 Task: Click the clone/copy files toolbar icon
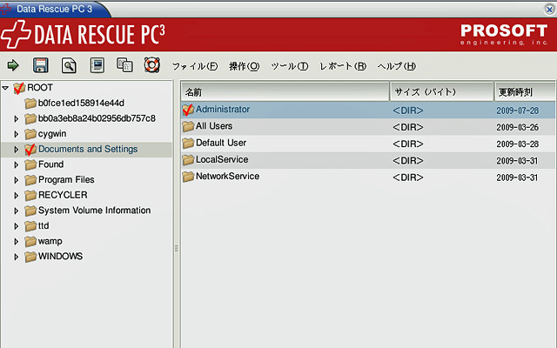(124, 65)
